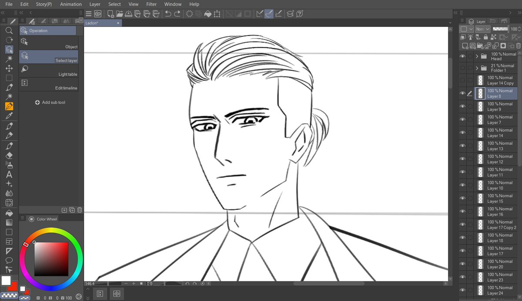
Task: Select the Fill bucket tool
Action: click(x=9, y=213)
